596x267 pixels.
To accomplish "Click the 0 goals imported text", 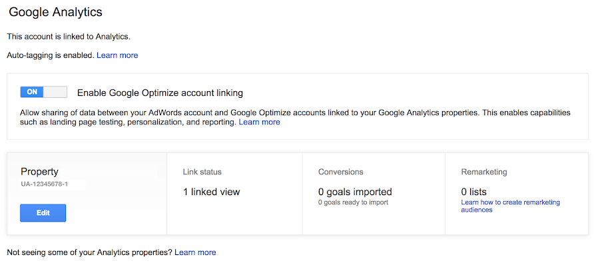I will (x=355, y=192).
